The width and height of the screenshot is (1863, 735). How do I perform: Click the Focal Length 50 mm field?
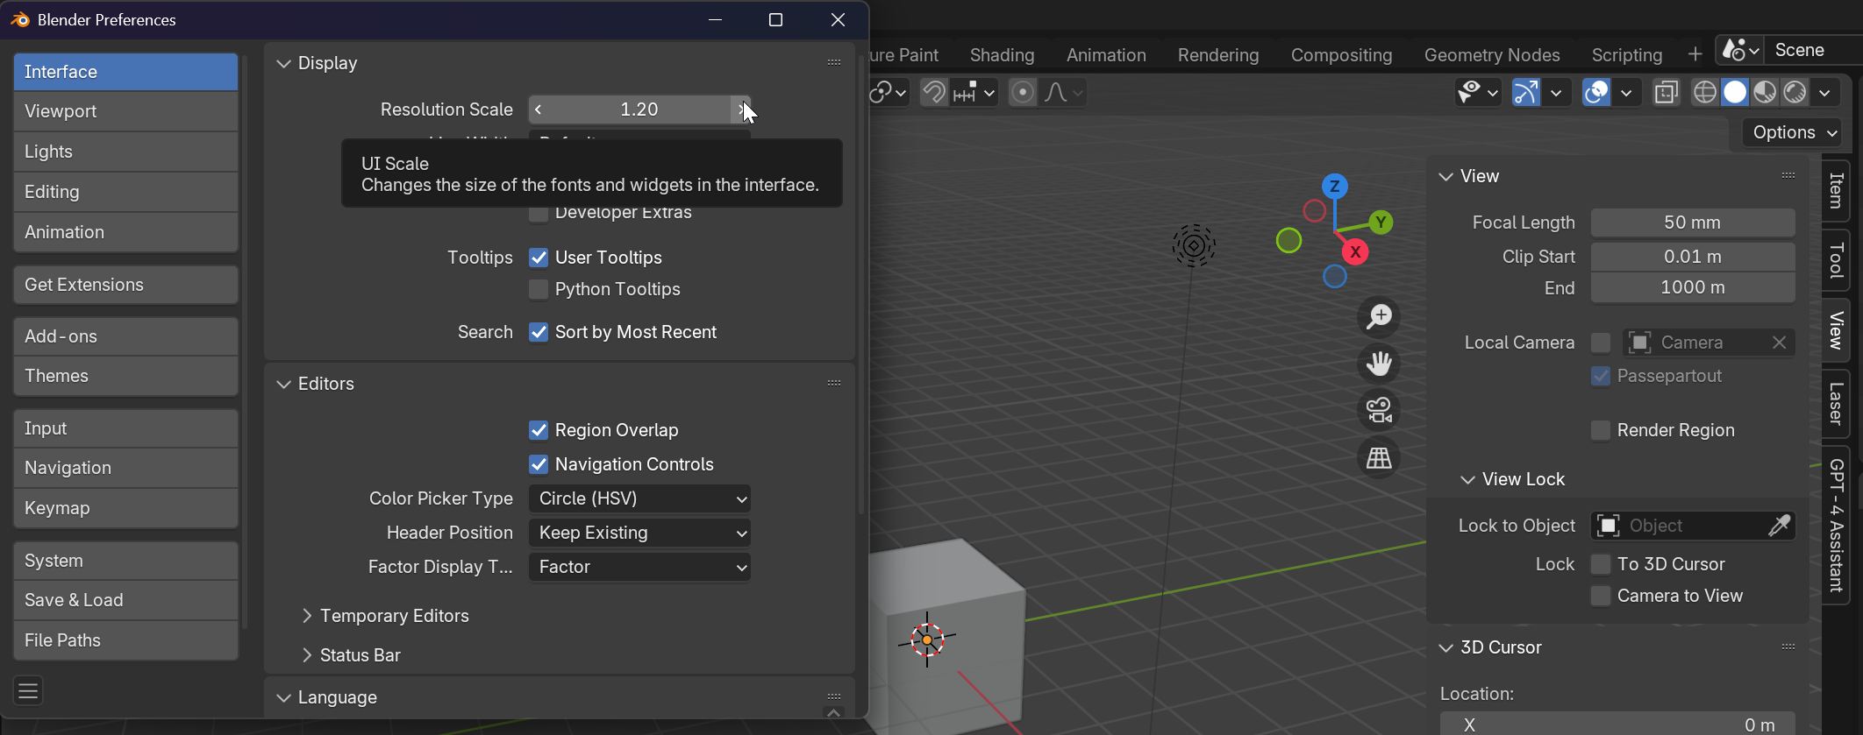click(1693, 223)
